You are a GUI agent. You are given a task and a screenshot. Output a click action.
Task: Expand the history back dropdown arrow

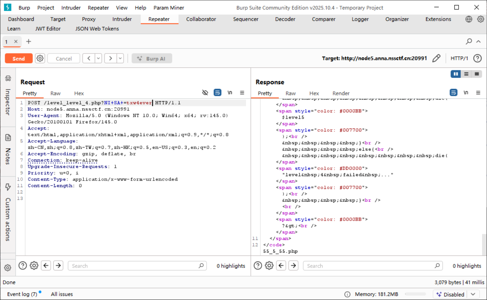[98, 58]
